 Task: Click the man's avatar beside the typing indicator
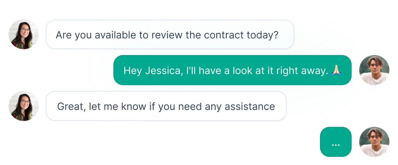(374, 142)
